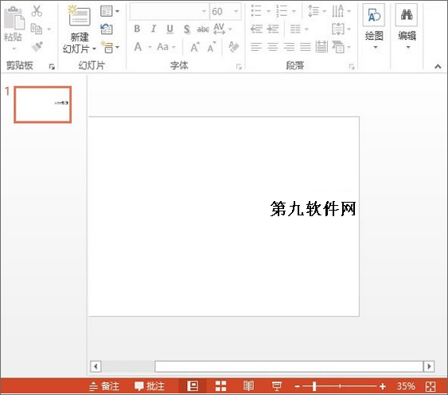Click the Text Direction icon
This screenshot has height=395, width=448.
[x=337, y=11]
